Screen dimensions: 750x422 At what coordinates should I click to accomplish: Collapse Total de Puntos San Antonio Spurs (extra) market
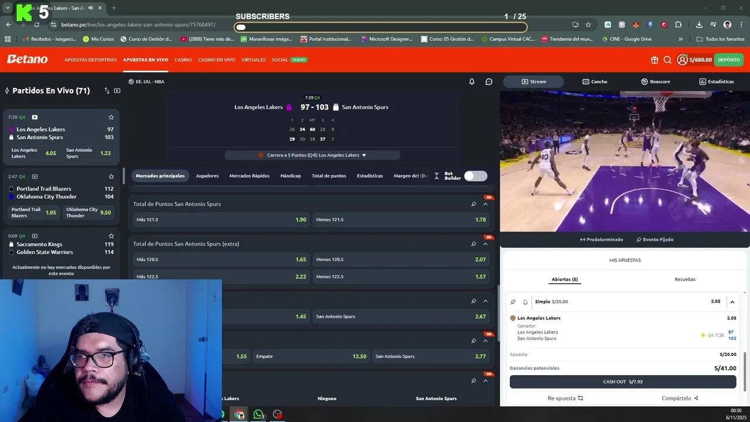(x=485, y=244)
